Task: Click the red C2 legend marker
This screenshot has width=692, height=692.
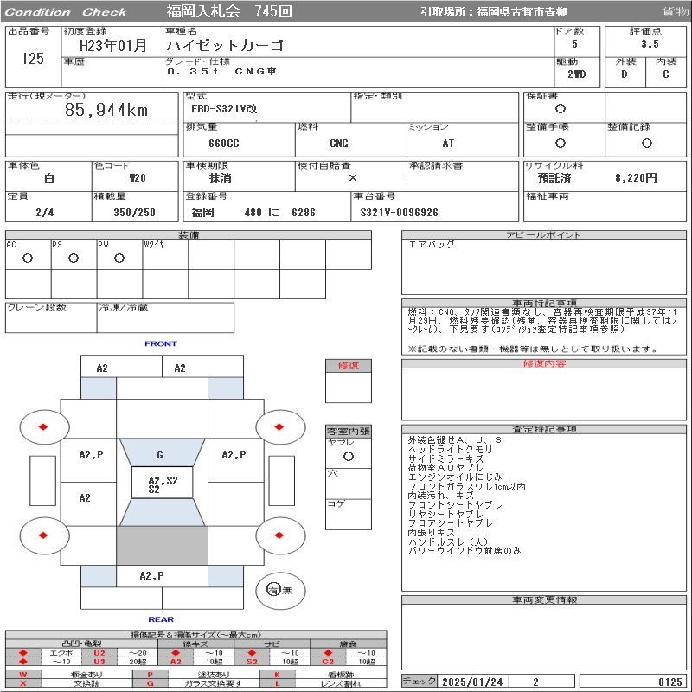Action: click(328, 661)
